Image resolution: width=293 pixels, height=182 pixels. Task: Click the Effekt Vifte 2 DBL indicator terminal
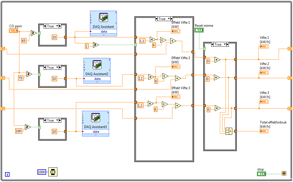[176, 67]
